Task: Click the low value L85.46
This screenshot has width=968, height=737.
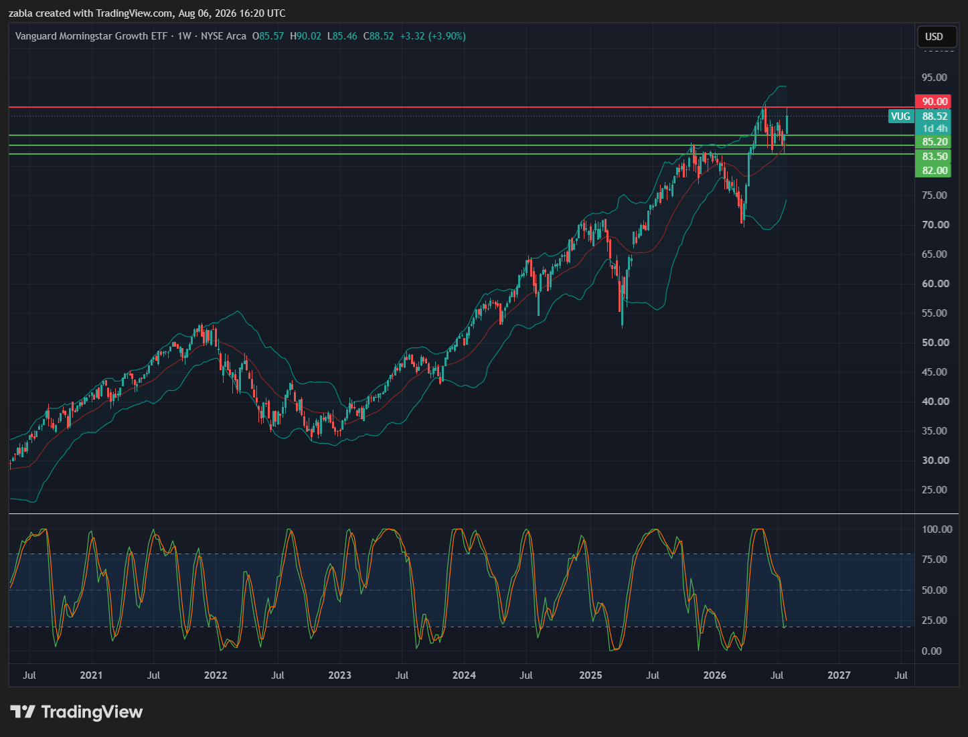Action: click(342, 36)
